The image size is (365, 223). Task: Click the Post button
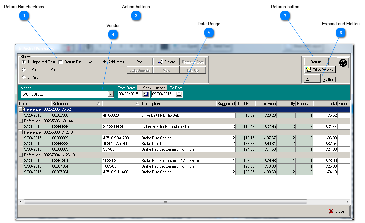point(140,62)
